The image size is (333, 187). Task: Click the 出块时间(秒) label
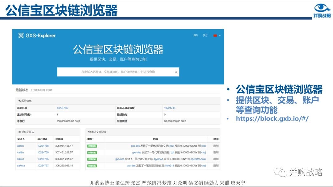tap(24, 115)
